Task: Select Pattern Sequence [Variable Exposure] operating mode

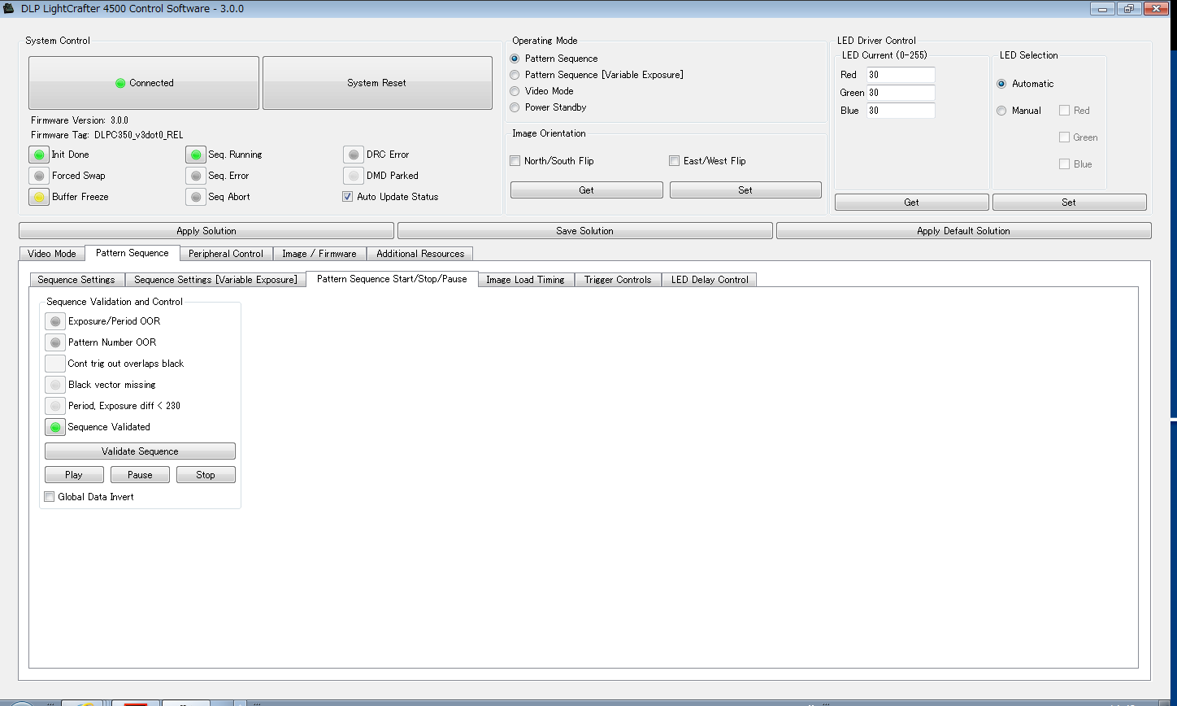Action: (515, 75)
